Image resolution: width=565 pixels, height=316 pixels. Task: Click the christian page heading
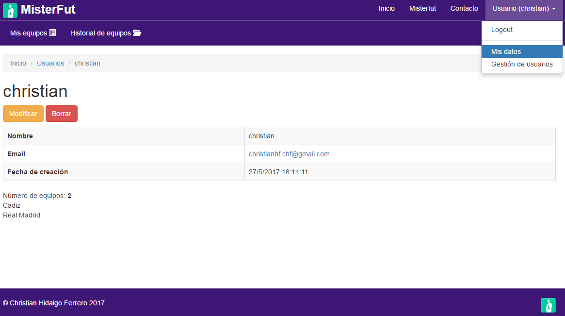click(x=35, y=91)
